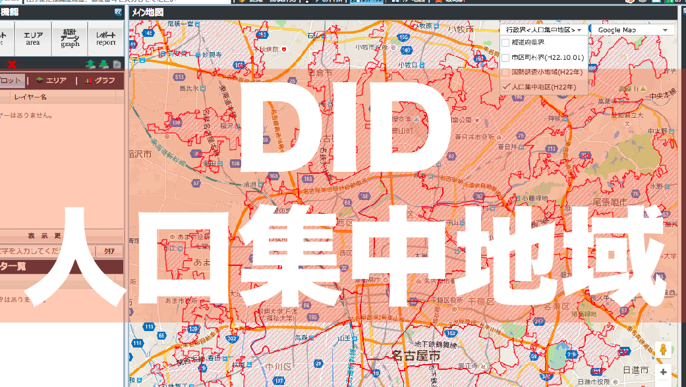Viewport: 686px width, 387px height.
Task: Open the レポート report function button
Action: (x=105, y=38)
